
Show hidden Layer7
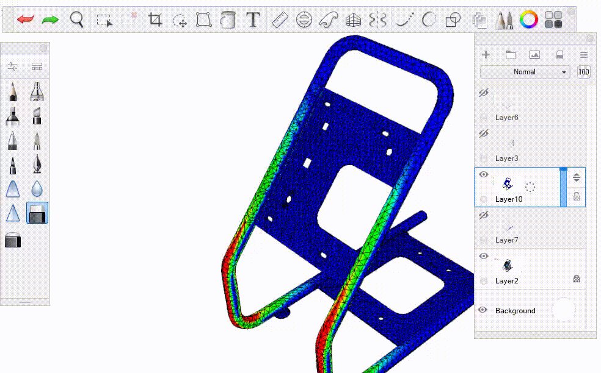point(484,215)
